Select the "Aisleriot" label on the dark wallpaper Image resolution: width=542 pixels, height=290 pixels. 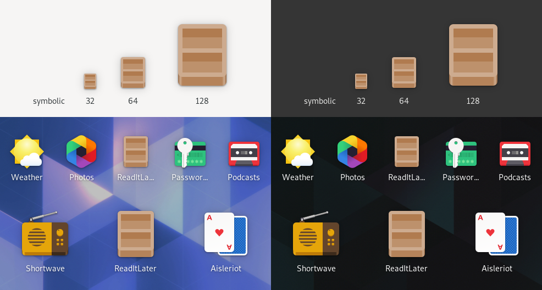[x=497, y=269]
